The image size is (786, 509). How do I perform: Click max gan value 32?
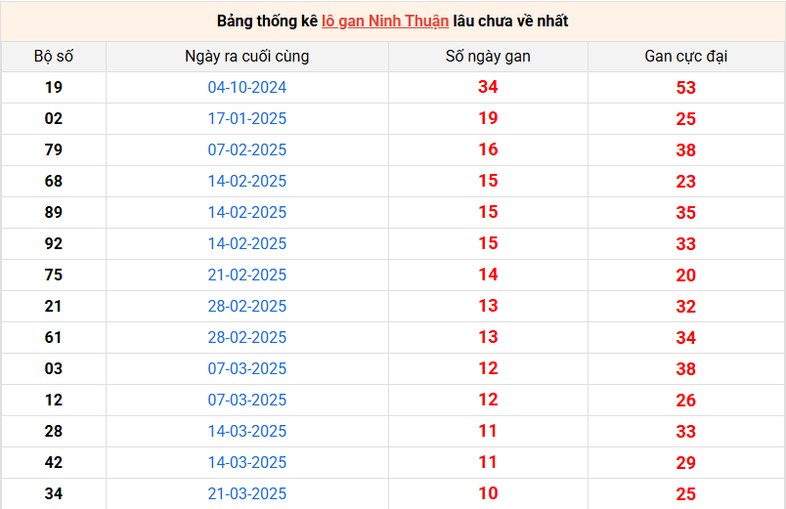point(685,307)
